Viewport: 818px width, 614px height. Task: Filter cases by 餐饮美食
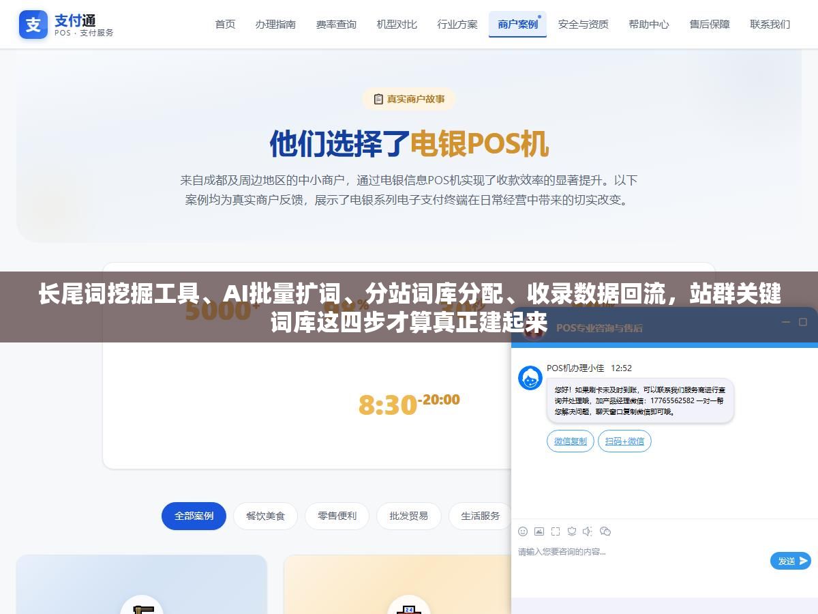(265, 516)
